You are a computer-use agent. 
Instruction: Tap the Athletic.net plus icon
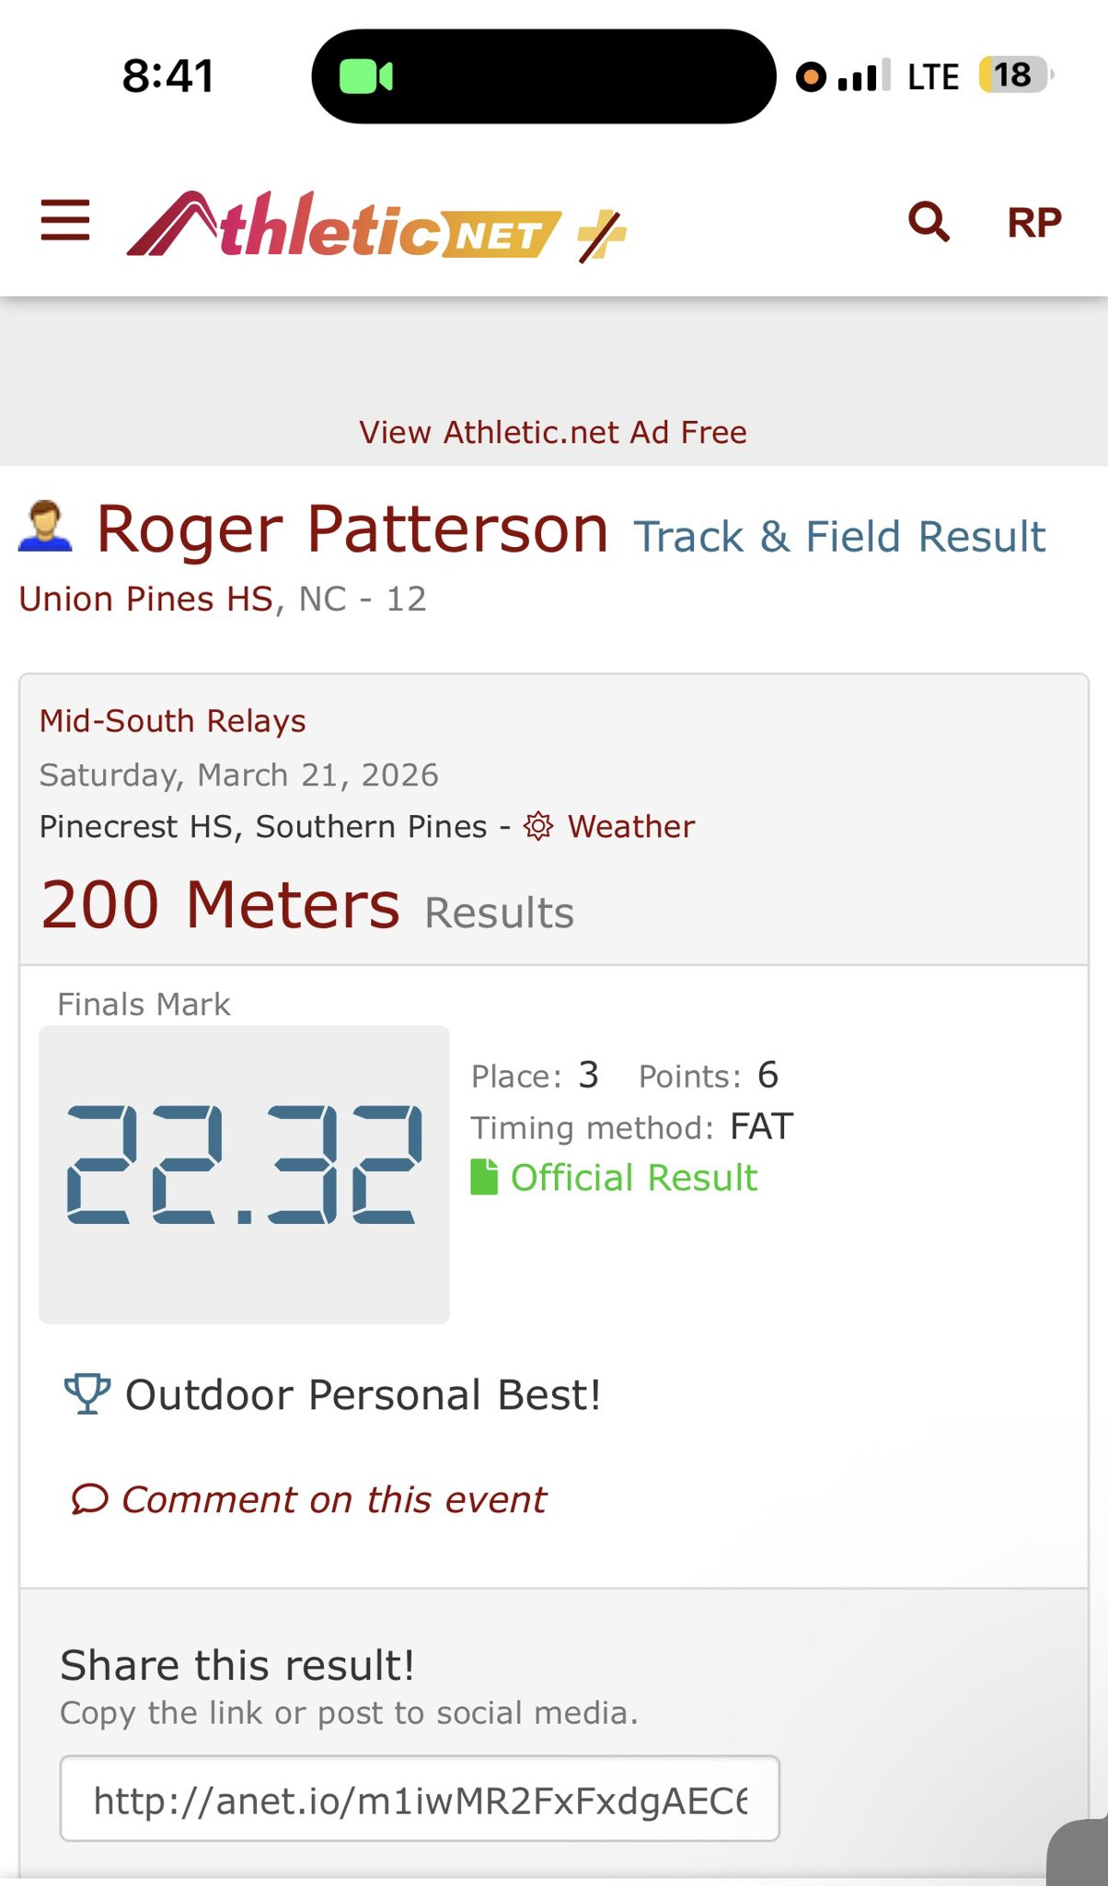click(x=602, y=234)
